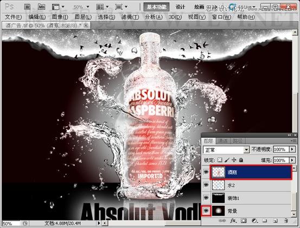
Task: Launch Adobe Bridge from the Br icon
Action: click(x=28, y=7)
